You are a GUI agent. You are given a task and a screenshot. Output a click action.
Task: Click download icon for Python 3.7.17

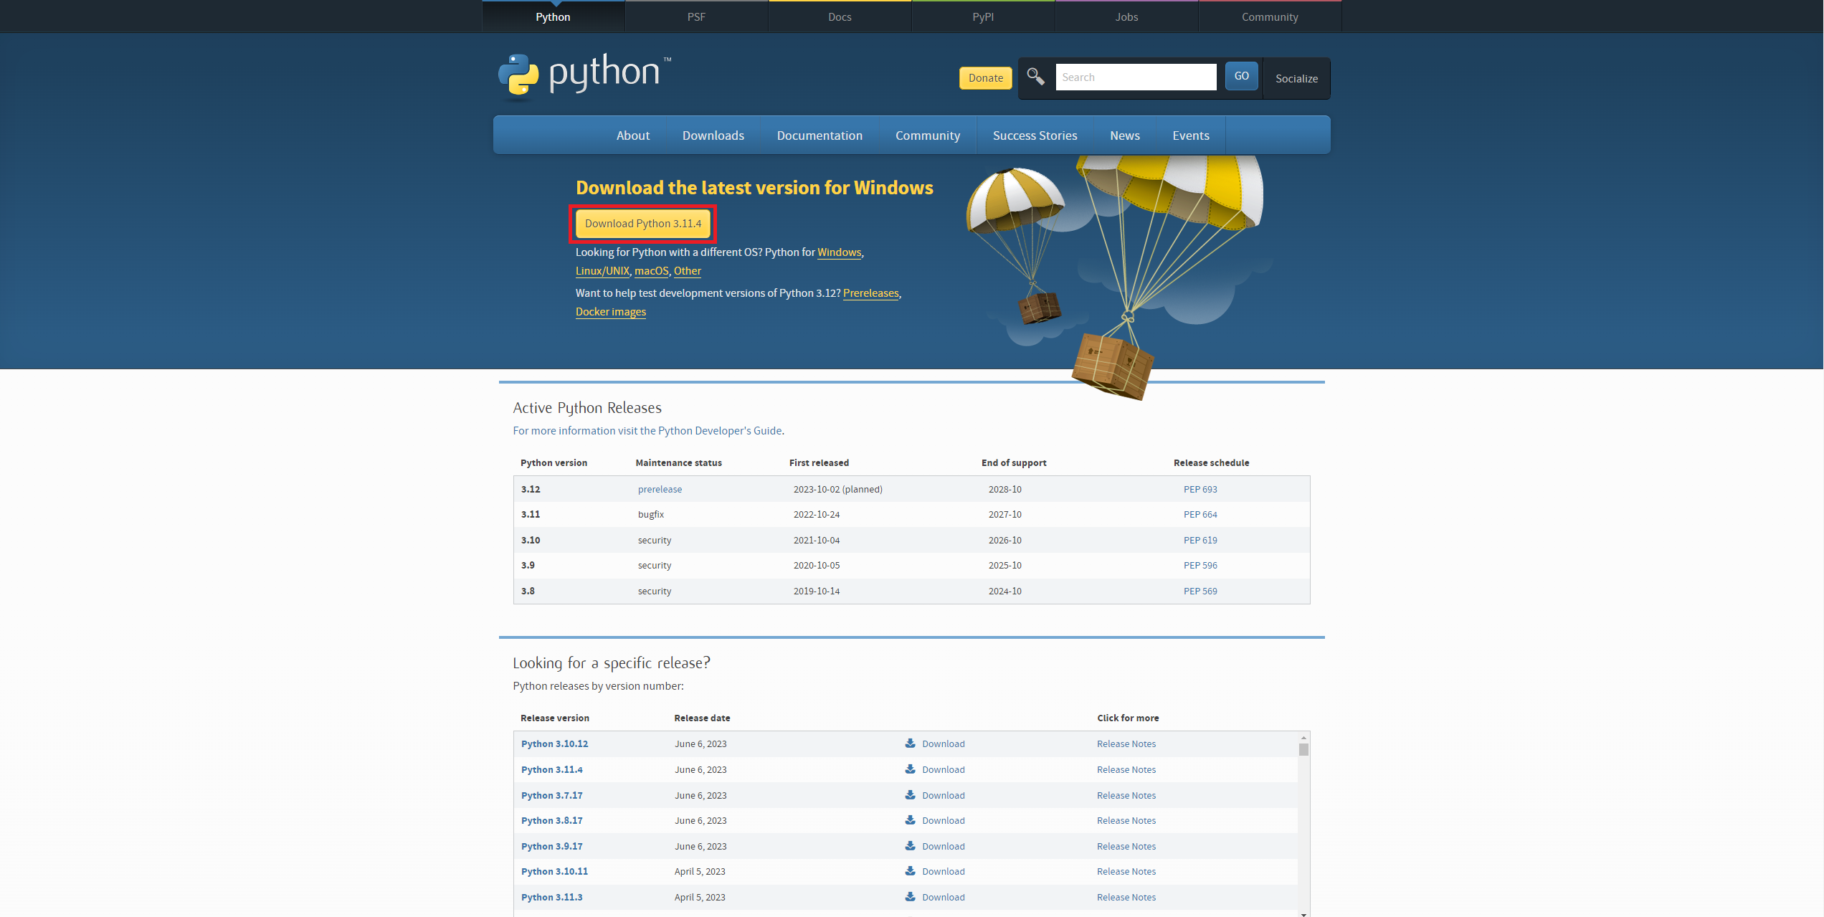pos(910,795)
